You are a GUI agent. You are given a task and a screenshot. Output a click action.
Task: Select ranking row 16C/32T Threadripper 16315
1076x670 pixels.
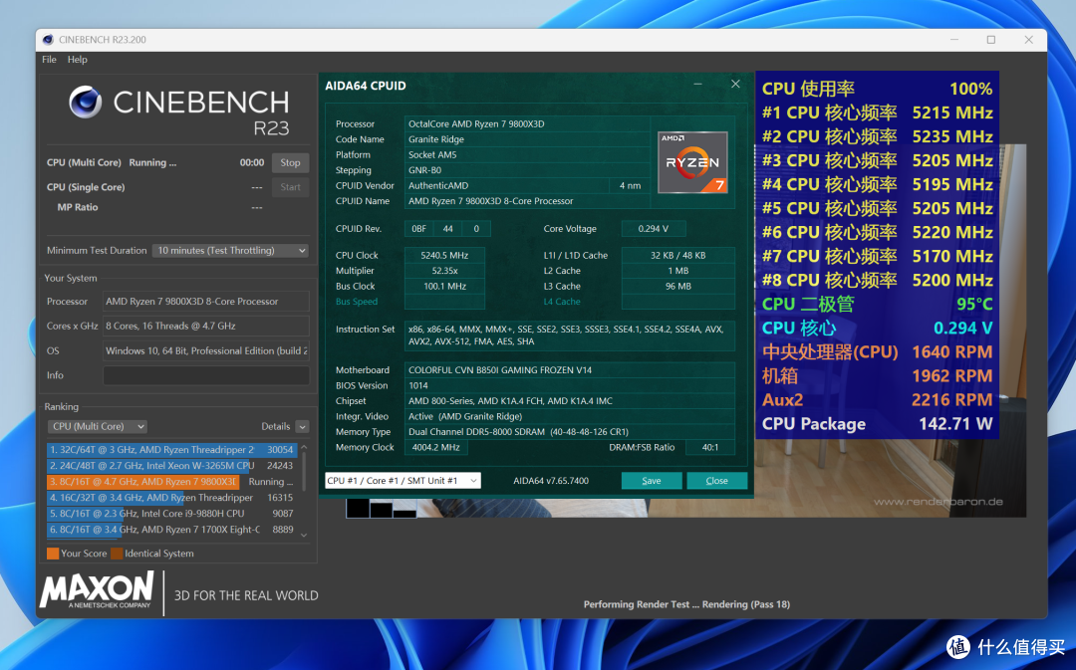[171, 498]
